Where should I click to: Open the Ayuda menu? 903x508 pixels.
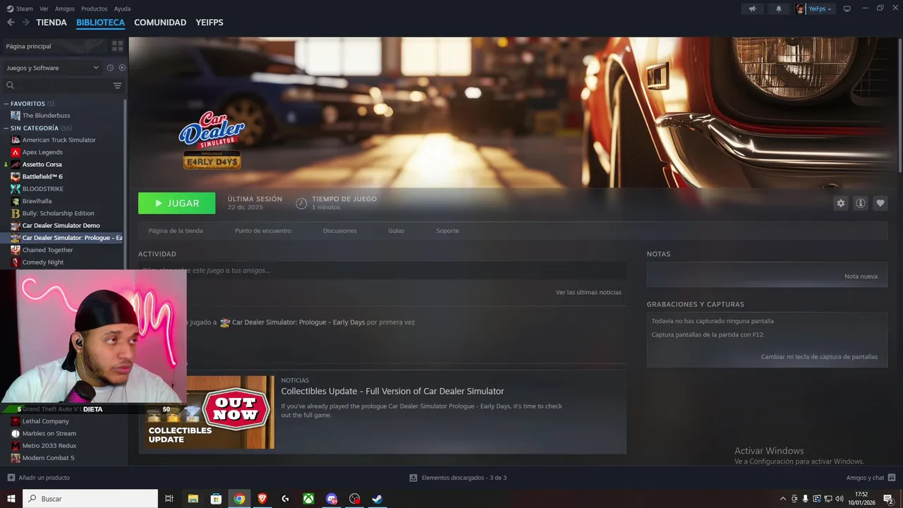point(122,8)
